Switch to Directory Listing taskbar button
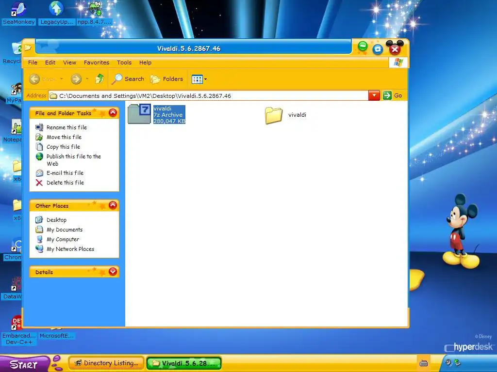 click(x=106, y=363)
